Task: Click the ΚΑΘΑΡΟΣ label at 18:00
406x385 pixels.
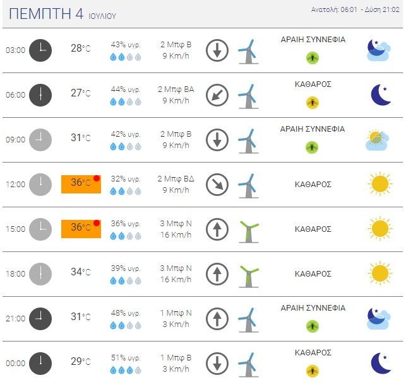Action: tap(313, 274)
